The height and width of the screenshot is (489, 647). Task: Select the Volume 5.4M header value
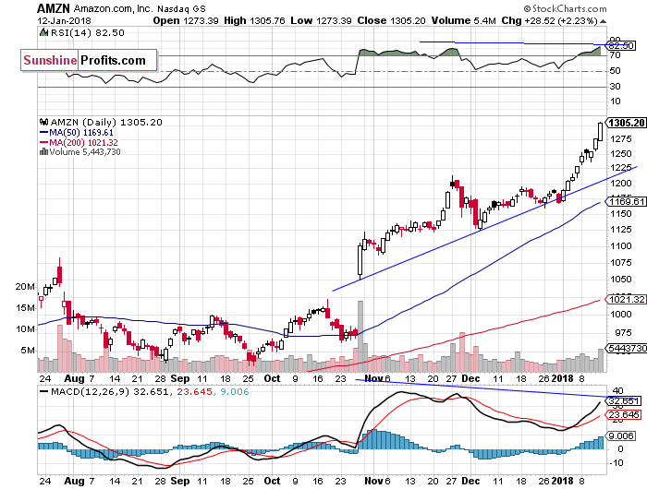(464, 20)
